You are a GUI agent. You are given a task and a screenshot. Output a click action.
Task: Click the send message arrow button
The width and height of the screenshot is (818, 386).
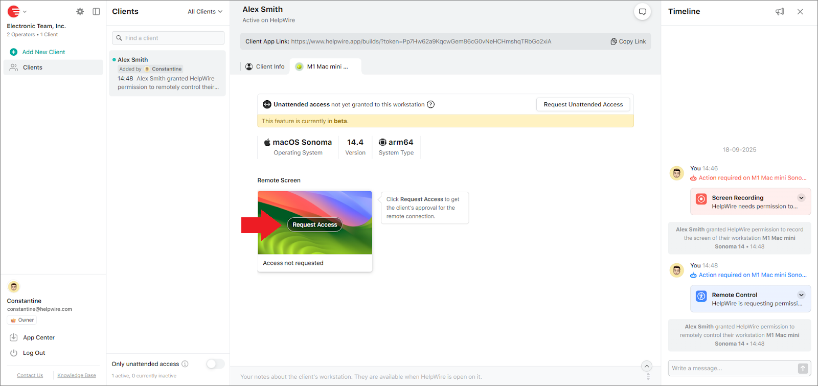(803, 368)
